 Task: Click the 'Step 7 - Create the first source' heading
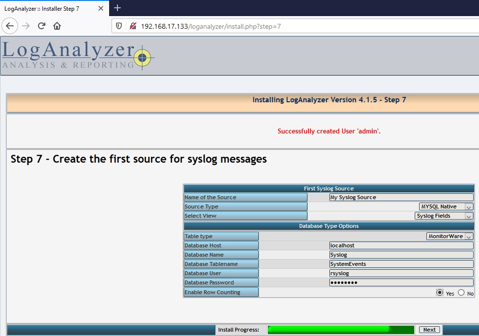(139, 159)
